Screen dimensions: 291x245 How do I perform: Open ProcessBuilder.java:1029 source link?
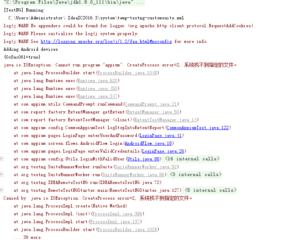pos(127,229)
